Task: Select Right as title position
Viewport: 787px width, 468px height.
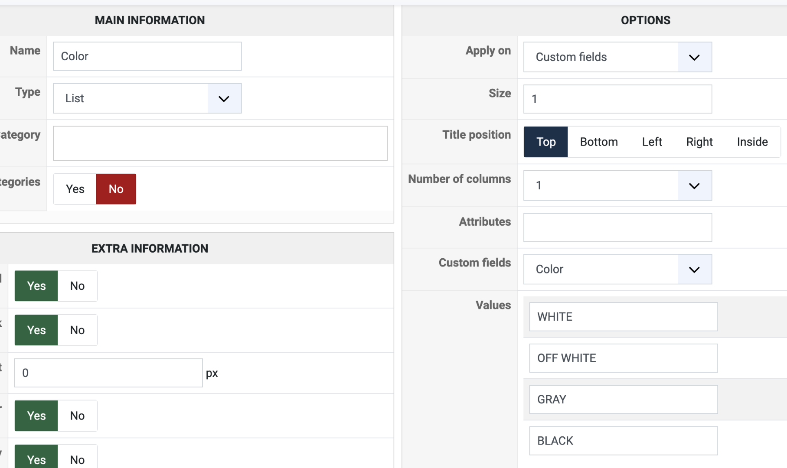Action: (x=699, y=142)
